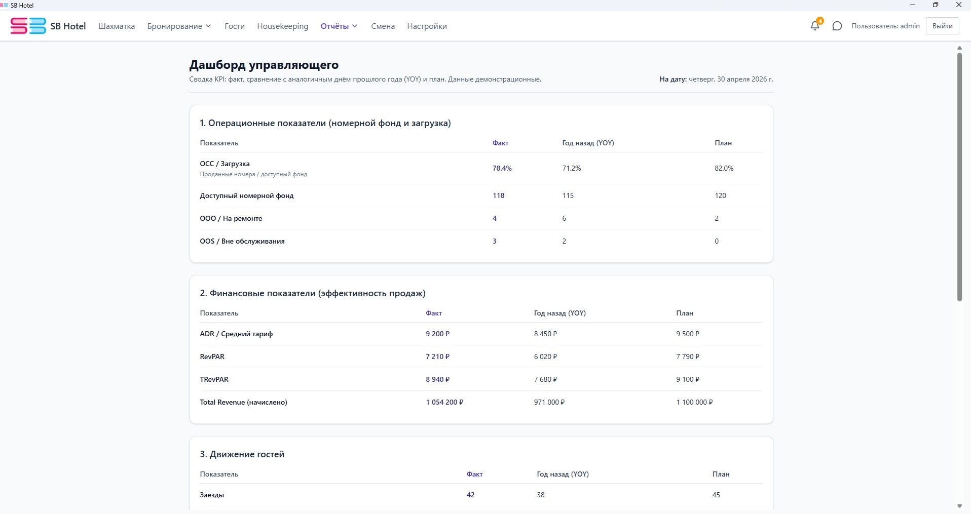Click the ADR plan value 9 500 ₽
The height and width of the screenshot is (514, 971).
(x=688, y=334)
